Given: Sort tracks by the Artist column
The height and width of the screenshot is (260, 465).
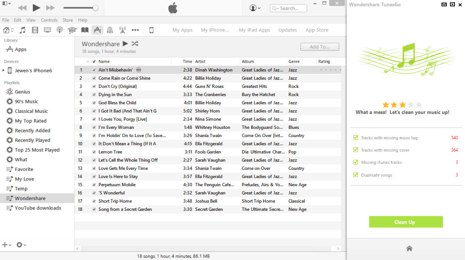Looking at the screenshot, I should [x=200, y=61].
